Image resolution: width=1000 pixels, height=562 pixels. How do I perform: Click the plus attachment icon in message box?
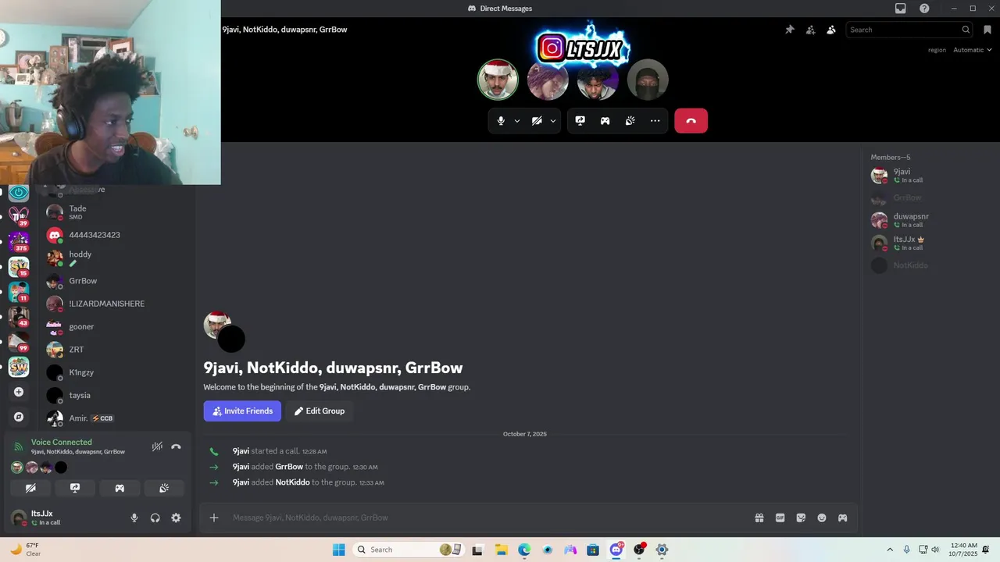[x=214, y=518]
